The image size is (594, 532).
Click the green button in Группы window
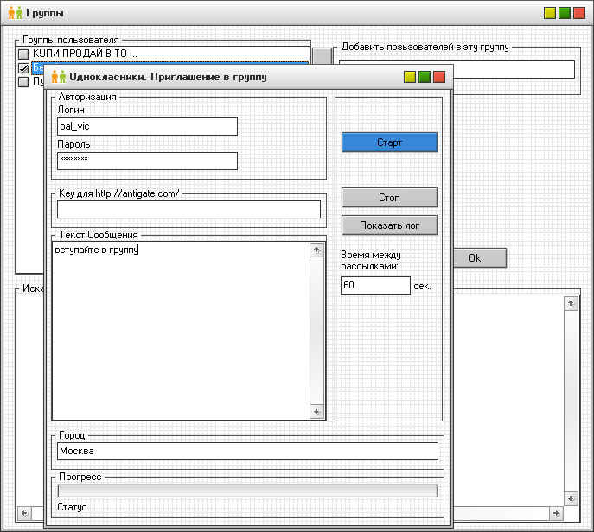tap(564, 14)
